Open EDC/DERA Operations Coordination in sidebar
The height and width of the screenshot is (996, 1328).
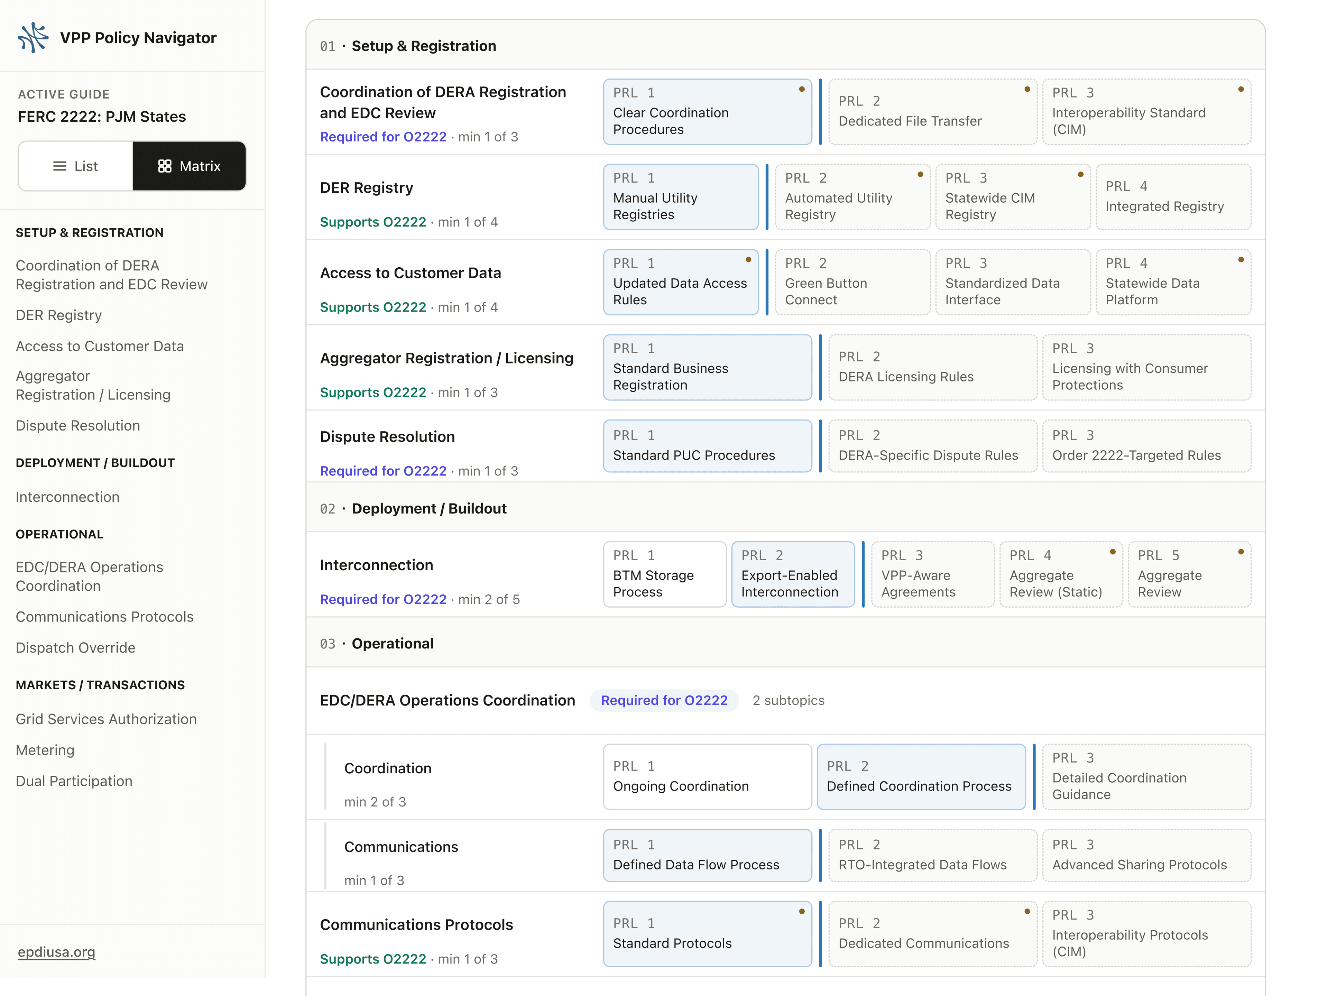(x=90, y=577)
